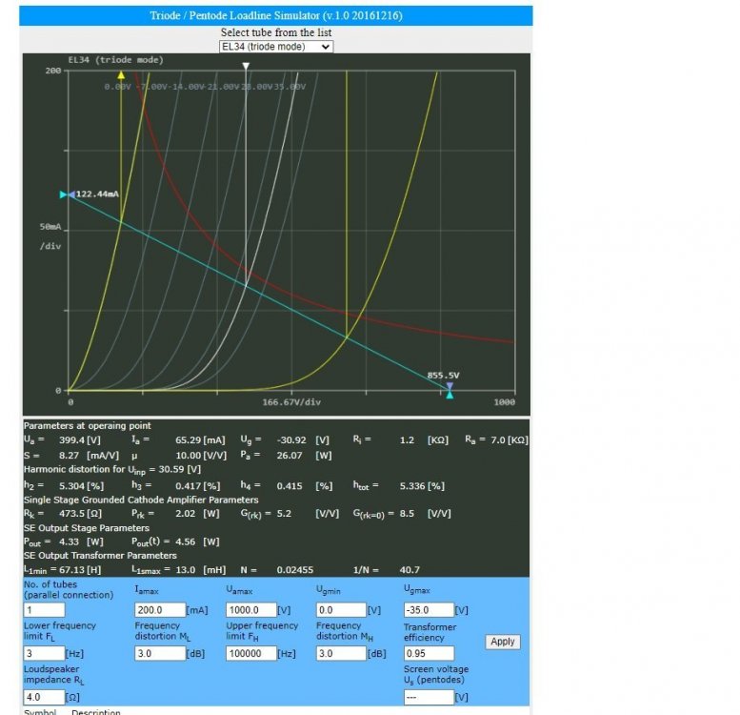
Task: Click the Iamax current input field
Action: (x=159, y=610)
